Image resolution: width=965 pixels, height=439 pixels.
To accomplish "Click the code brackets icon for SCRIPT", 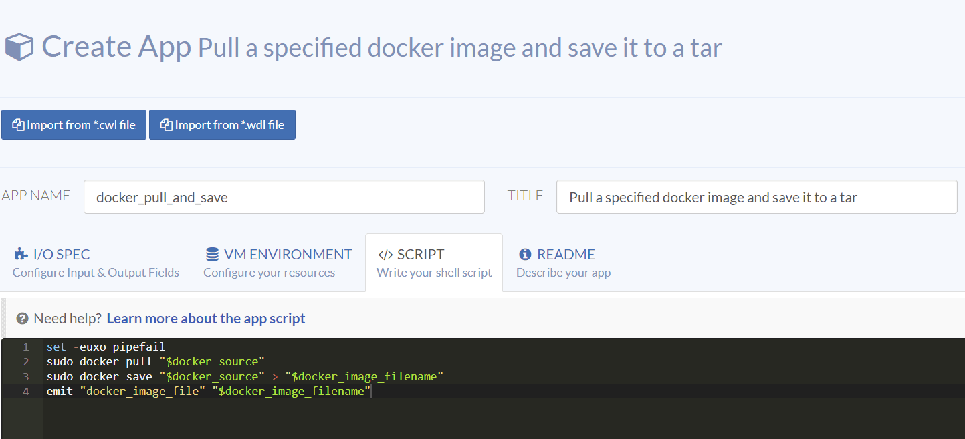I will pos(385,255).
